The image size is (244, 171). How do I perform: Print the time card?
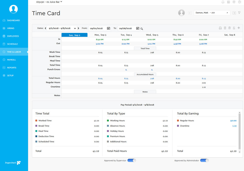220,28
